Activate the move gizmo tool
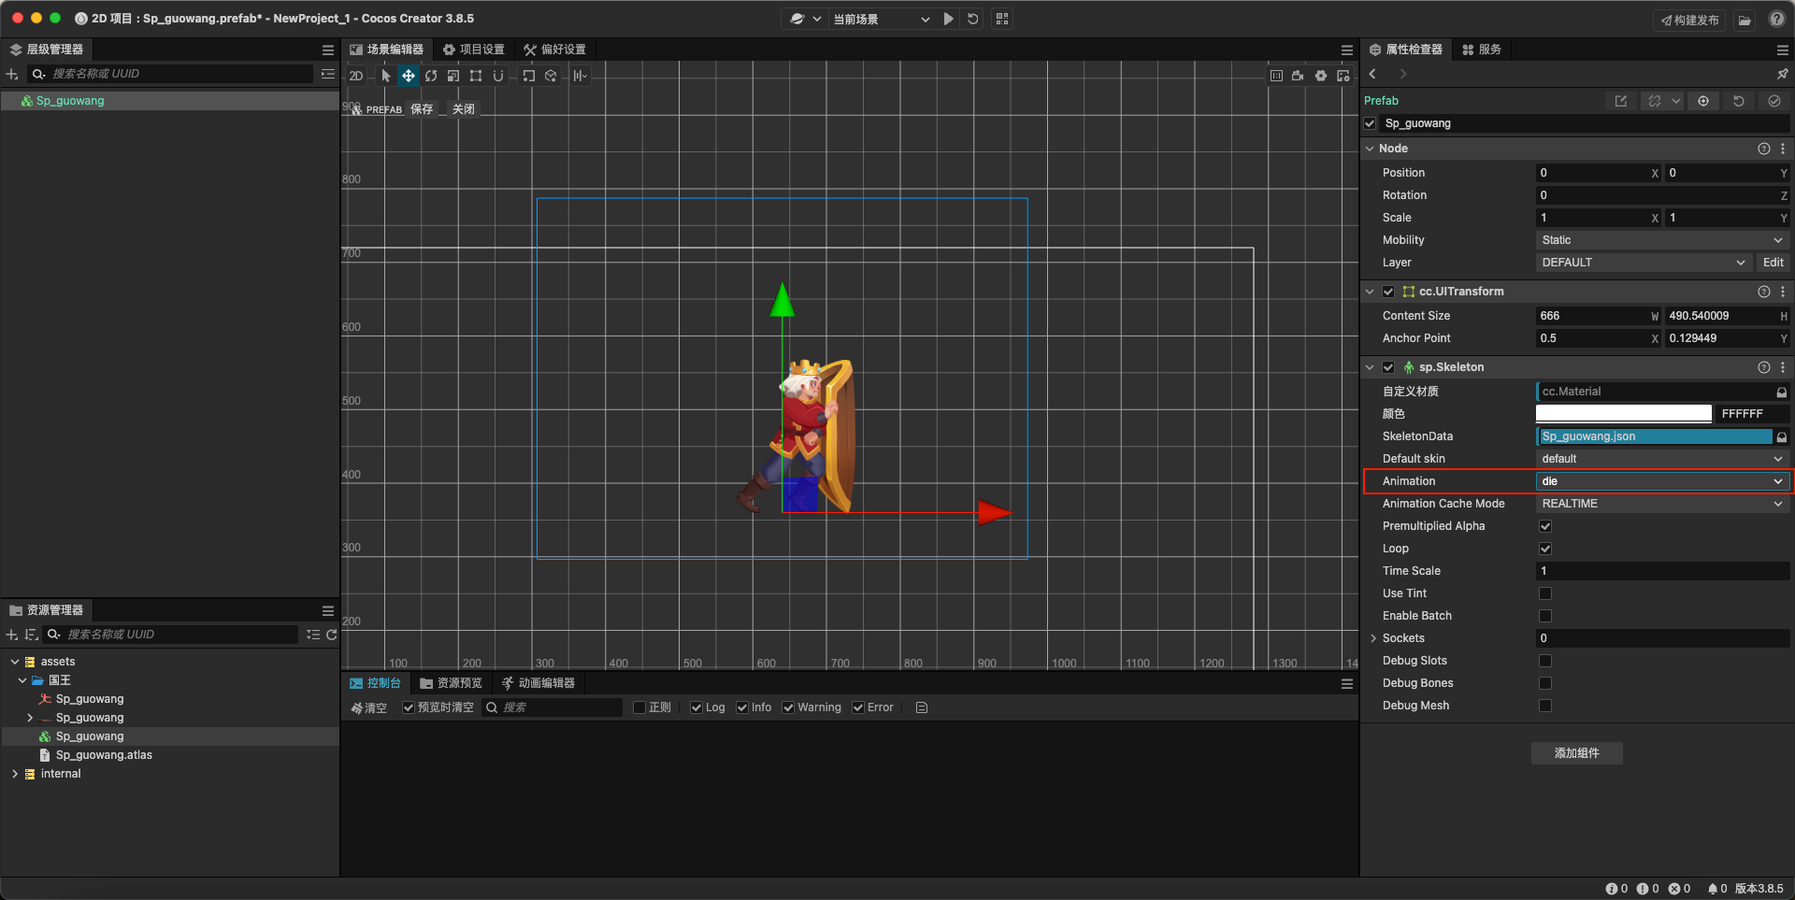The height and width of the screenshot is (900, 1795). click(409, 76)
